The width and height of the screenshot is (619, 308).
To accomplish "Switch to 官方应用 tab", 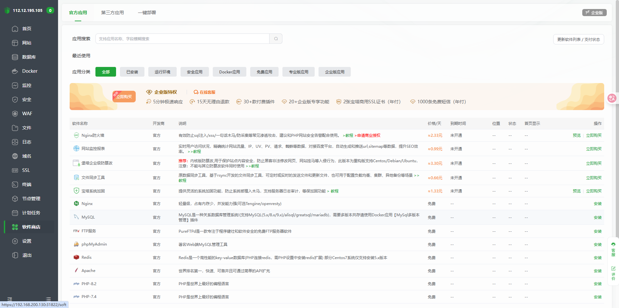I will point(78,13).
